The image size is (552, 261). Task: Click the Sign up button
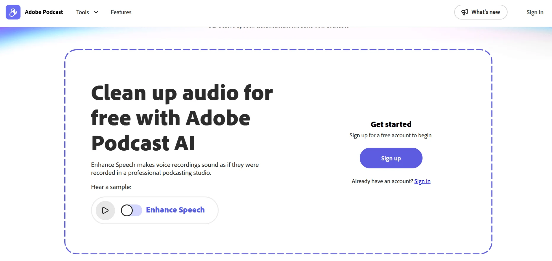click(391, 158)
